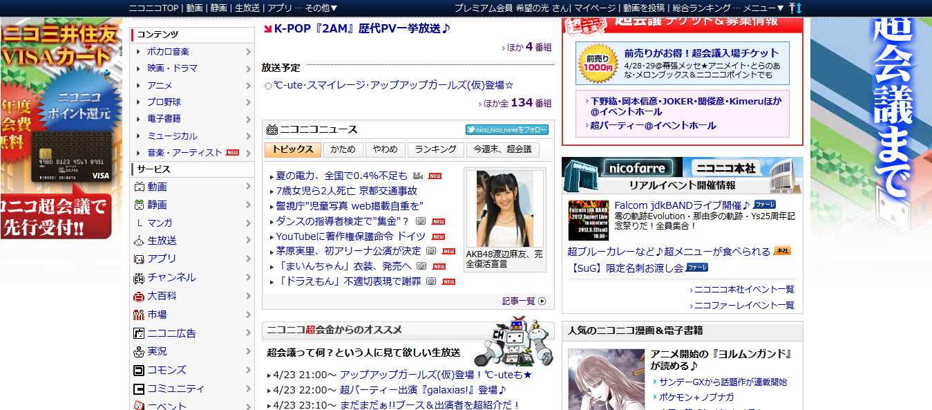Image resolution: width=932 pixels, height=410 pixels.
Task: Open the チャンネル icon in sidebar
Action: tap(139, 277)
